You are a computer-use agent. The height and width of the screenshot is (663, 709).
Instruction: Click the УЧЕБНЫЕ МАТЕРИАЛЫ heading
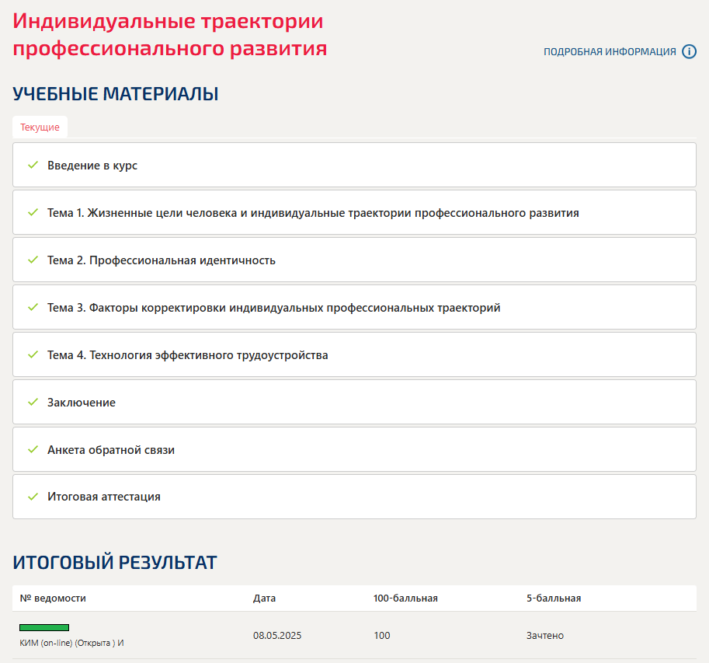click(116, 94)
